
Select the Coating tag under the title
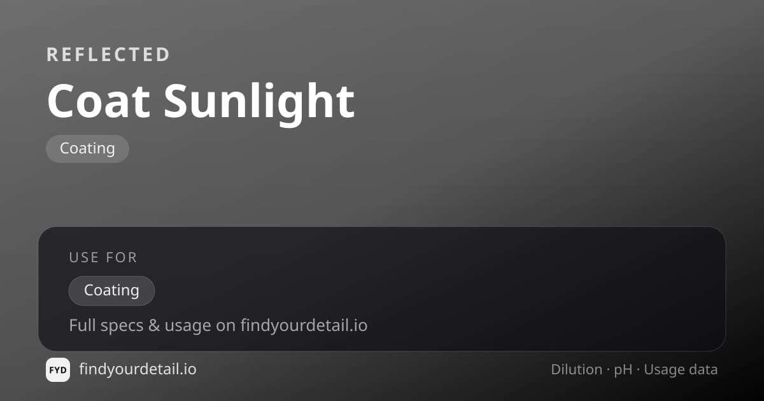pyautogui.click(x=87, y=149)
